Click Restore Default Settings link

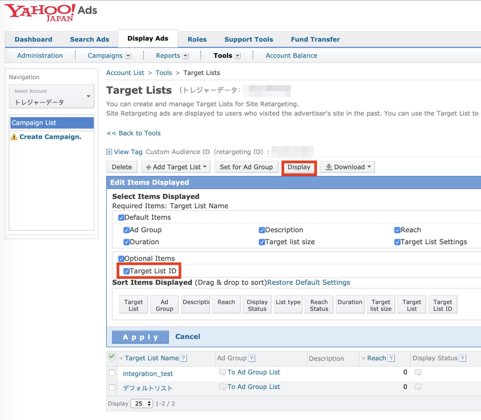click(x=308, y=282)
